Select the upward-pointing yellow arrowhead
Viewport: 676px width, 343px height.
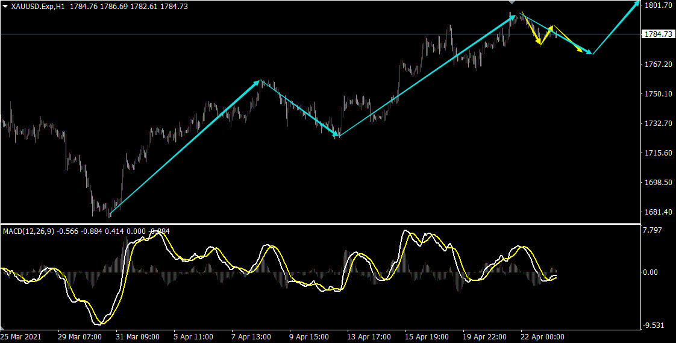pos(549,29)
